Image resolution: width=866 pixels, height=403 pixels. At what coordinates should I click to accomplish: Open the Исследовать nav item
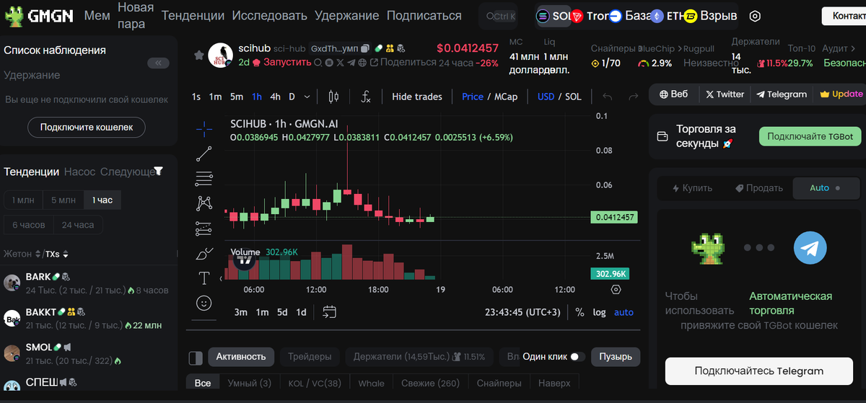click(x=270, y=15)
